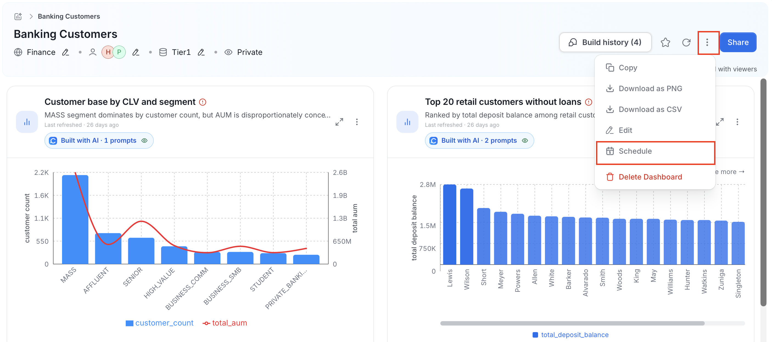Click warning icon next to Customer base title
The height and width of the screenshot is (342, 772).
pyautogui.click(x=203, y=102)
